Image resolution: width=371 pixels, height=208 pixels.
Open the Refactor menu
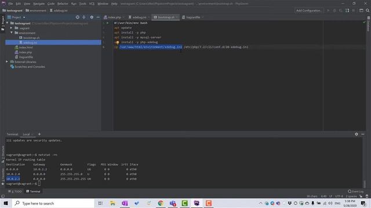[x=63, y=3]
